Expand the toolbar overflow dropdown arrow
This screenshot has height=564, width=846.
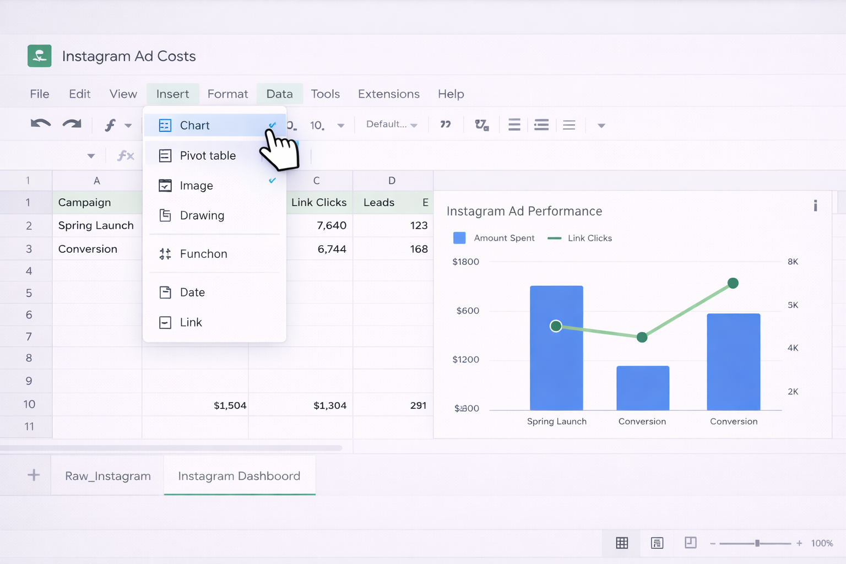(601, 126)
